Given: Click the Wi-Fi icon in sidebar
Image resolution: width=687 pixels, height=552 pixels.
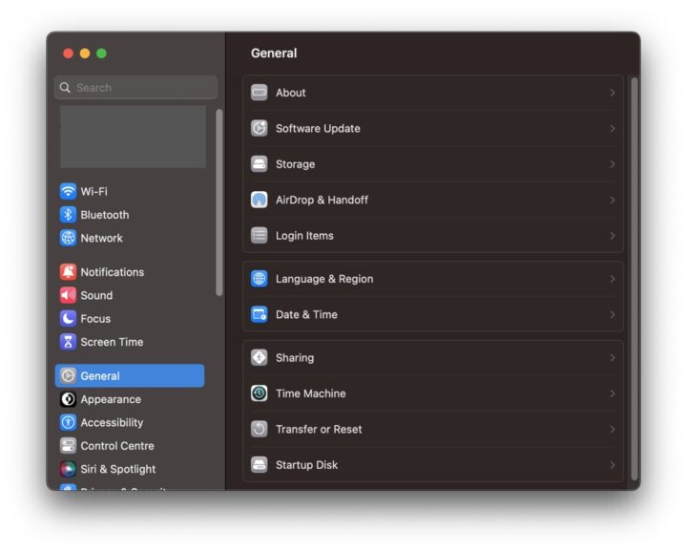Looking at the screenshot, I should click(68, 191).
